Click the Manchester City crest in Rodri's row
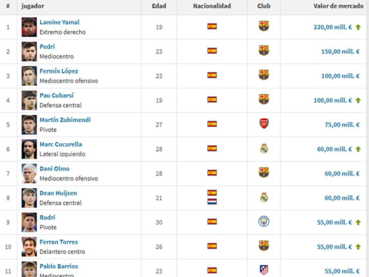Viewport: 369px width, 277px height. 264,221
